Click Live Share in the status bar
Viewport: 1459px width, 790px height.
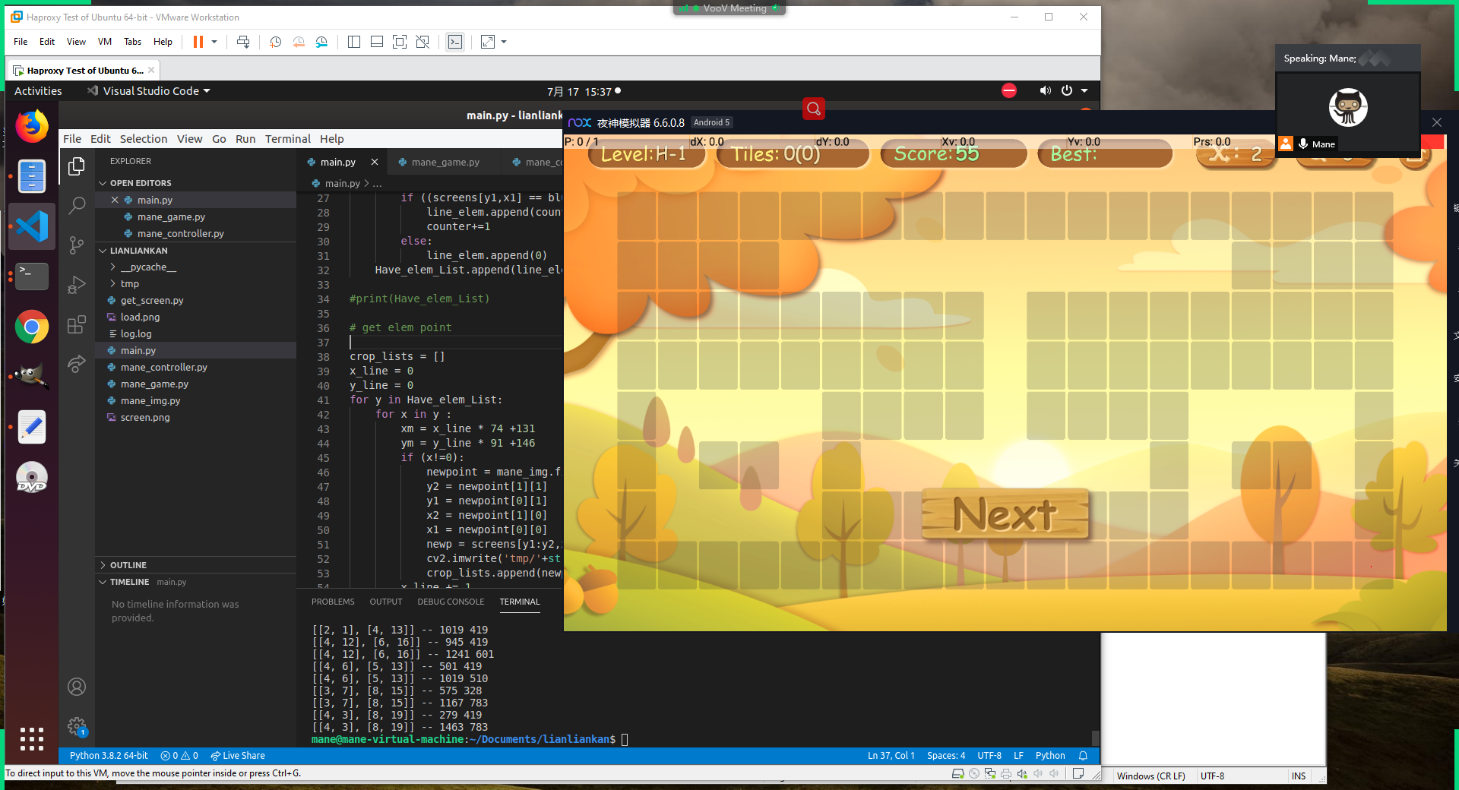pos(238,756)
